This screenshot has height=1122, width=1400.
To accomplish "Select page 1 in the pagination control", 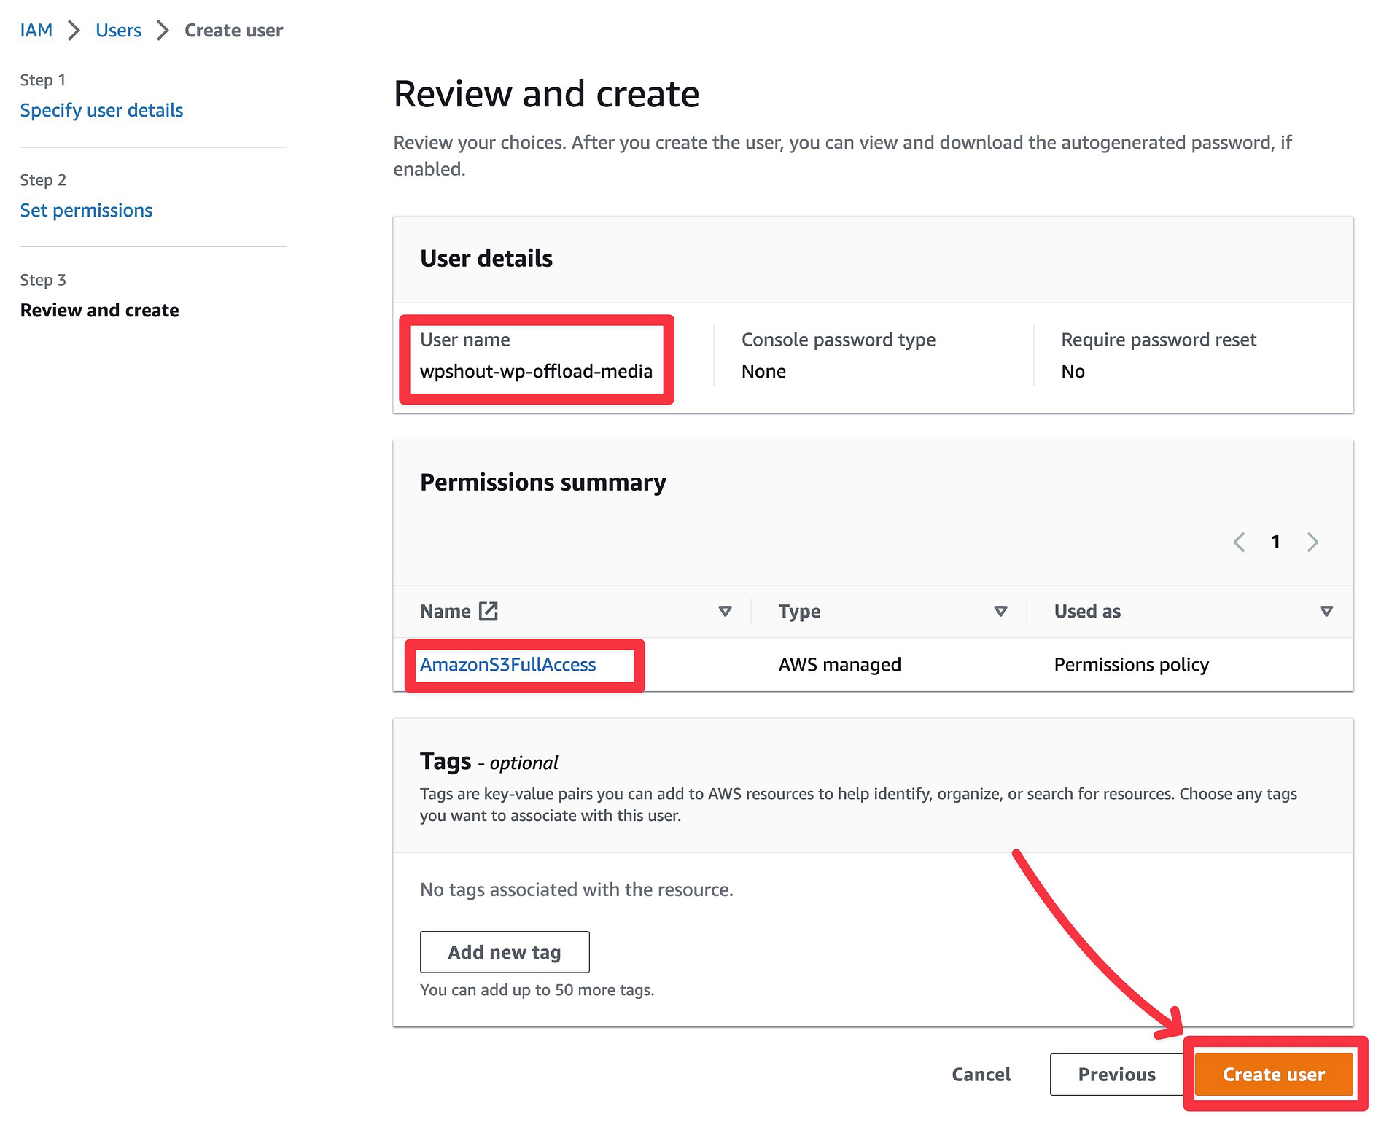I will tap(1276, 542).
